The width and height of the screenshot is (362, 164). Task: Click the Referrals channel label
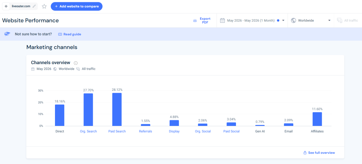click(x=145, y=131)
